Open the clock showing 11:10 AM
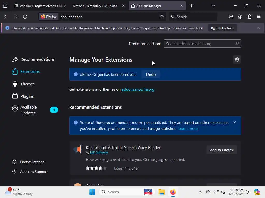The width and height of the screenshot is (265, 198). point(236,192)
